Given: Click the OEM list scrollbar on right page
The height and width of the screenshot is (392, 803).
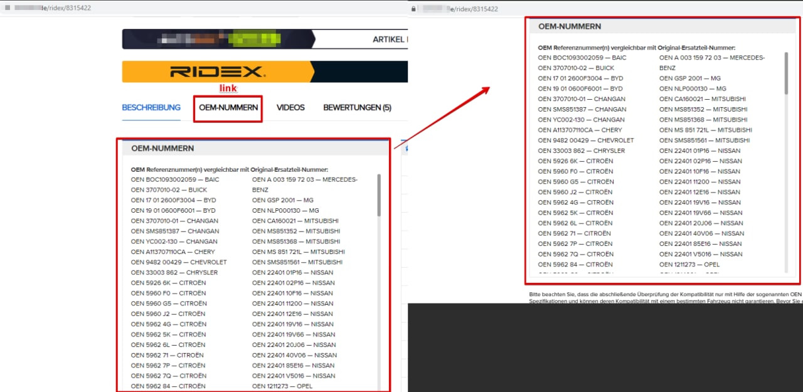Looking at the screenshot, I should coord(786,73).
